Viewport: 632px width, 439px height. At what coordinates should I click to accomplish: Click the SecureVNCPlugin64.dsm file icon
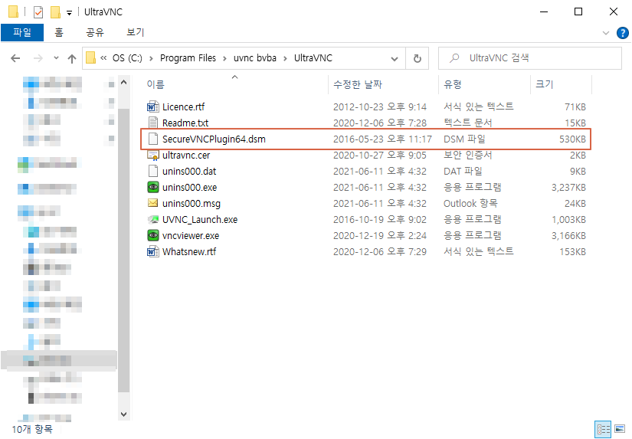[152, 139]
